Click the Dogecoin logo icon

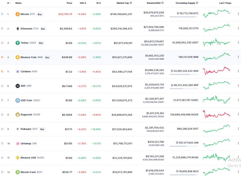[18, 115]
